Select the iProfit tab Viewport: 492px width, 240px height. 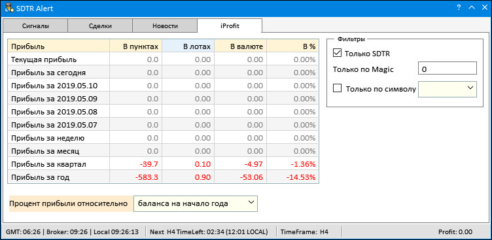tap(230, 26)
